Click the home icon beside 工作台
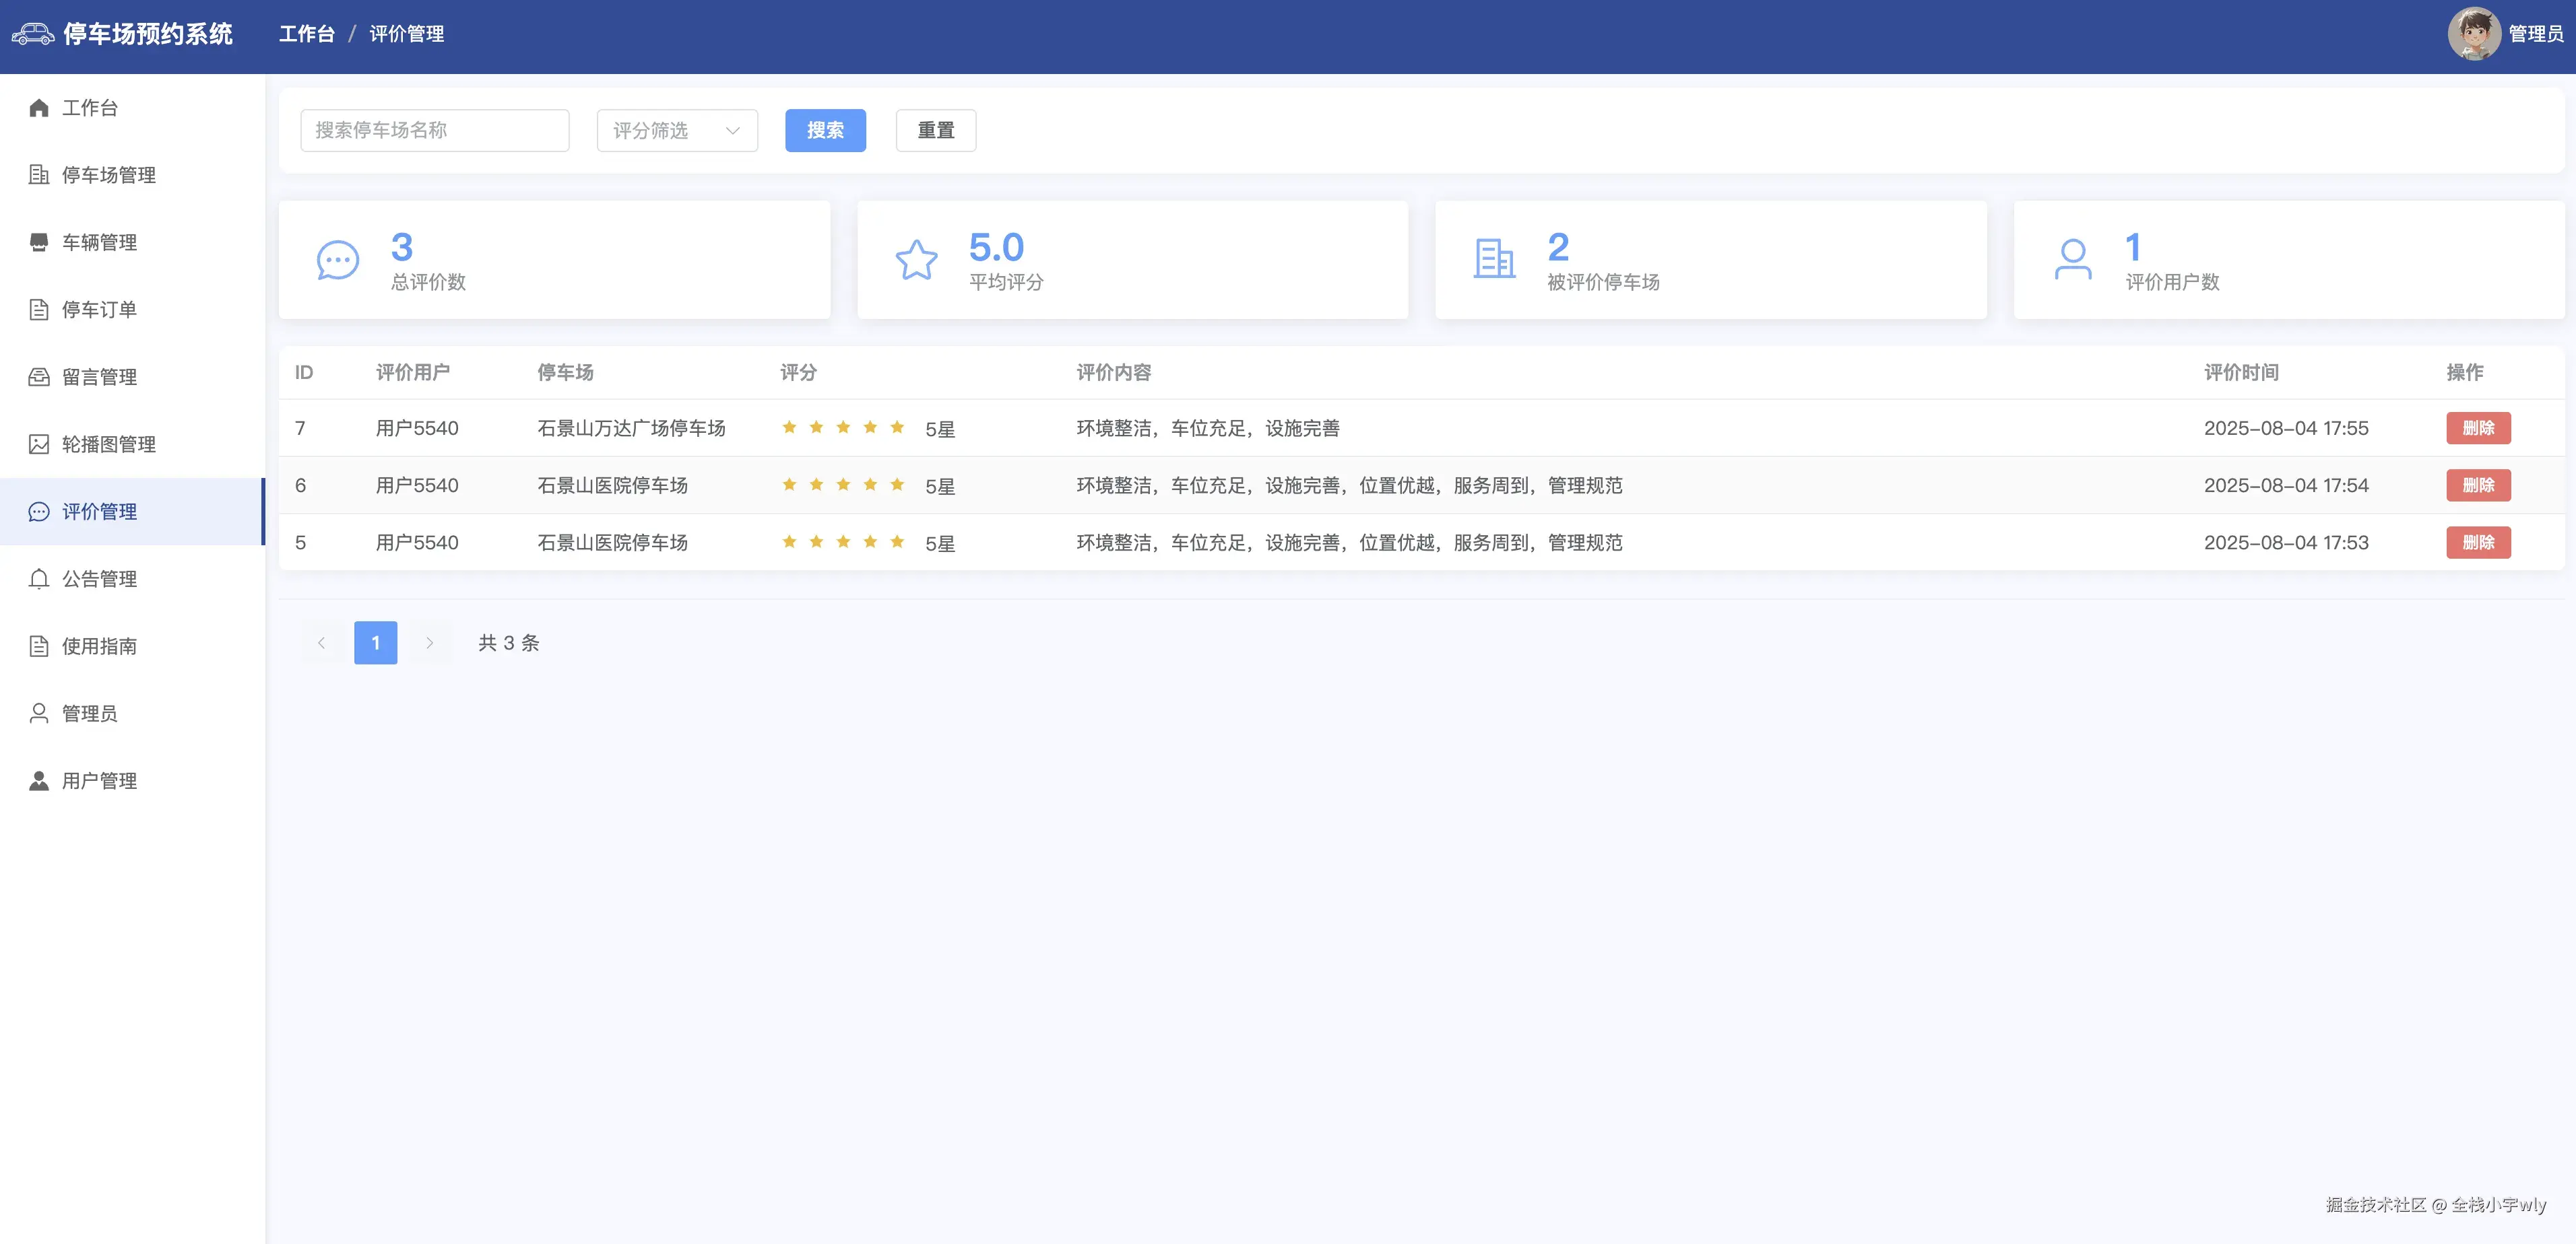Image resolution: width=2576 pixels, height=1244 pixels. click(39, 108)
